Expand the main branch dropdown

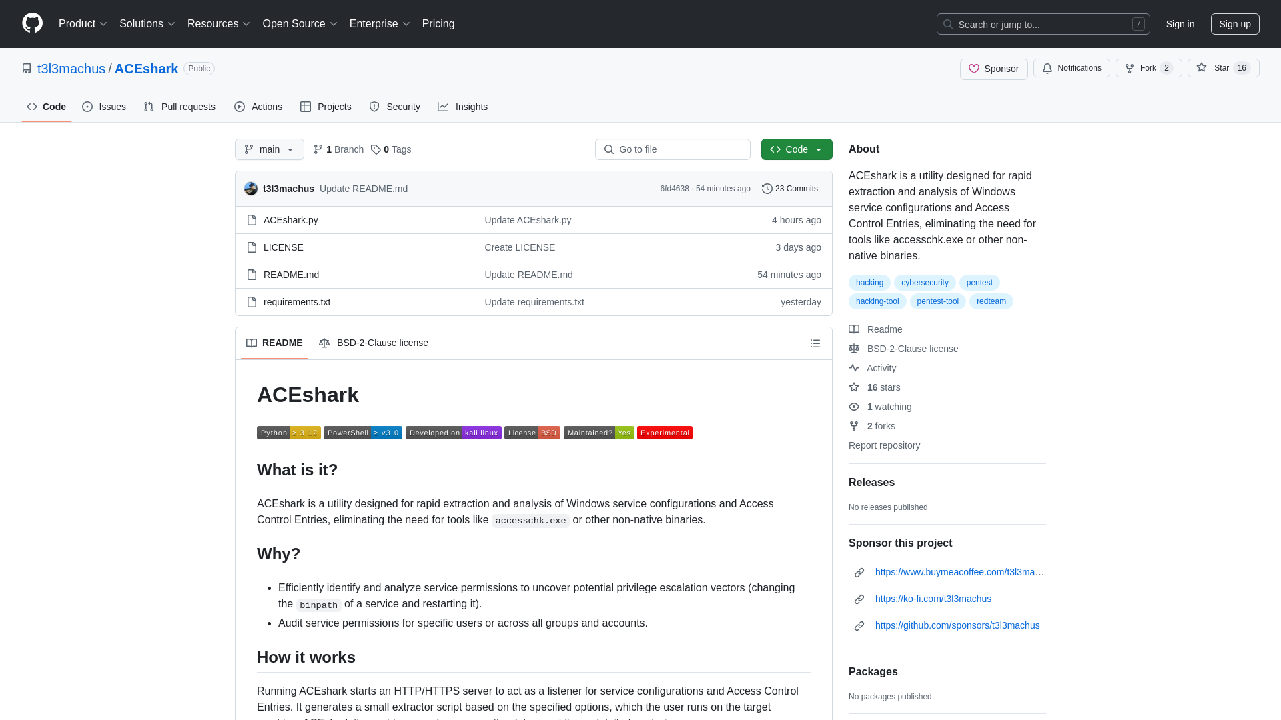[270, 149]
